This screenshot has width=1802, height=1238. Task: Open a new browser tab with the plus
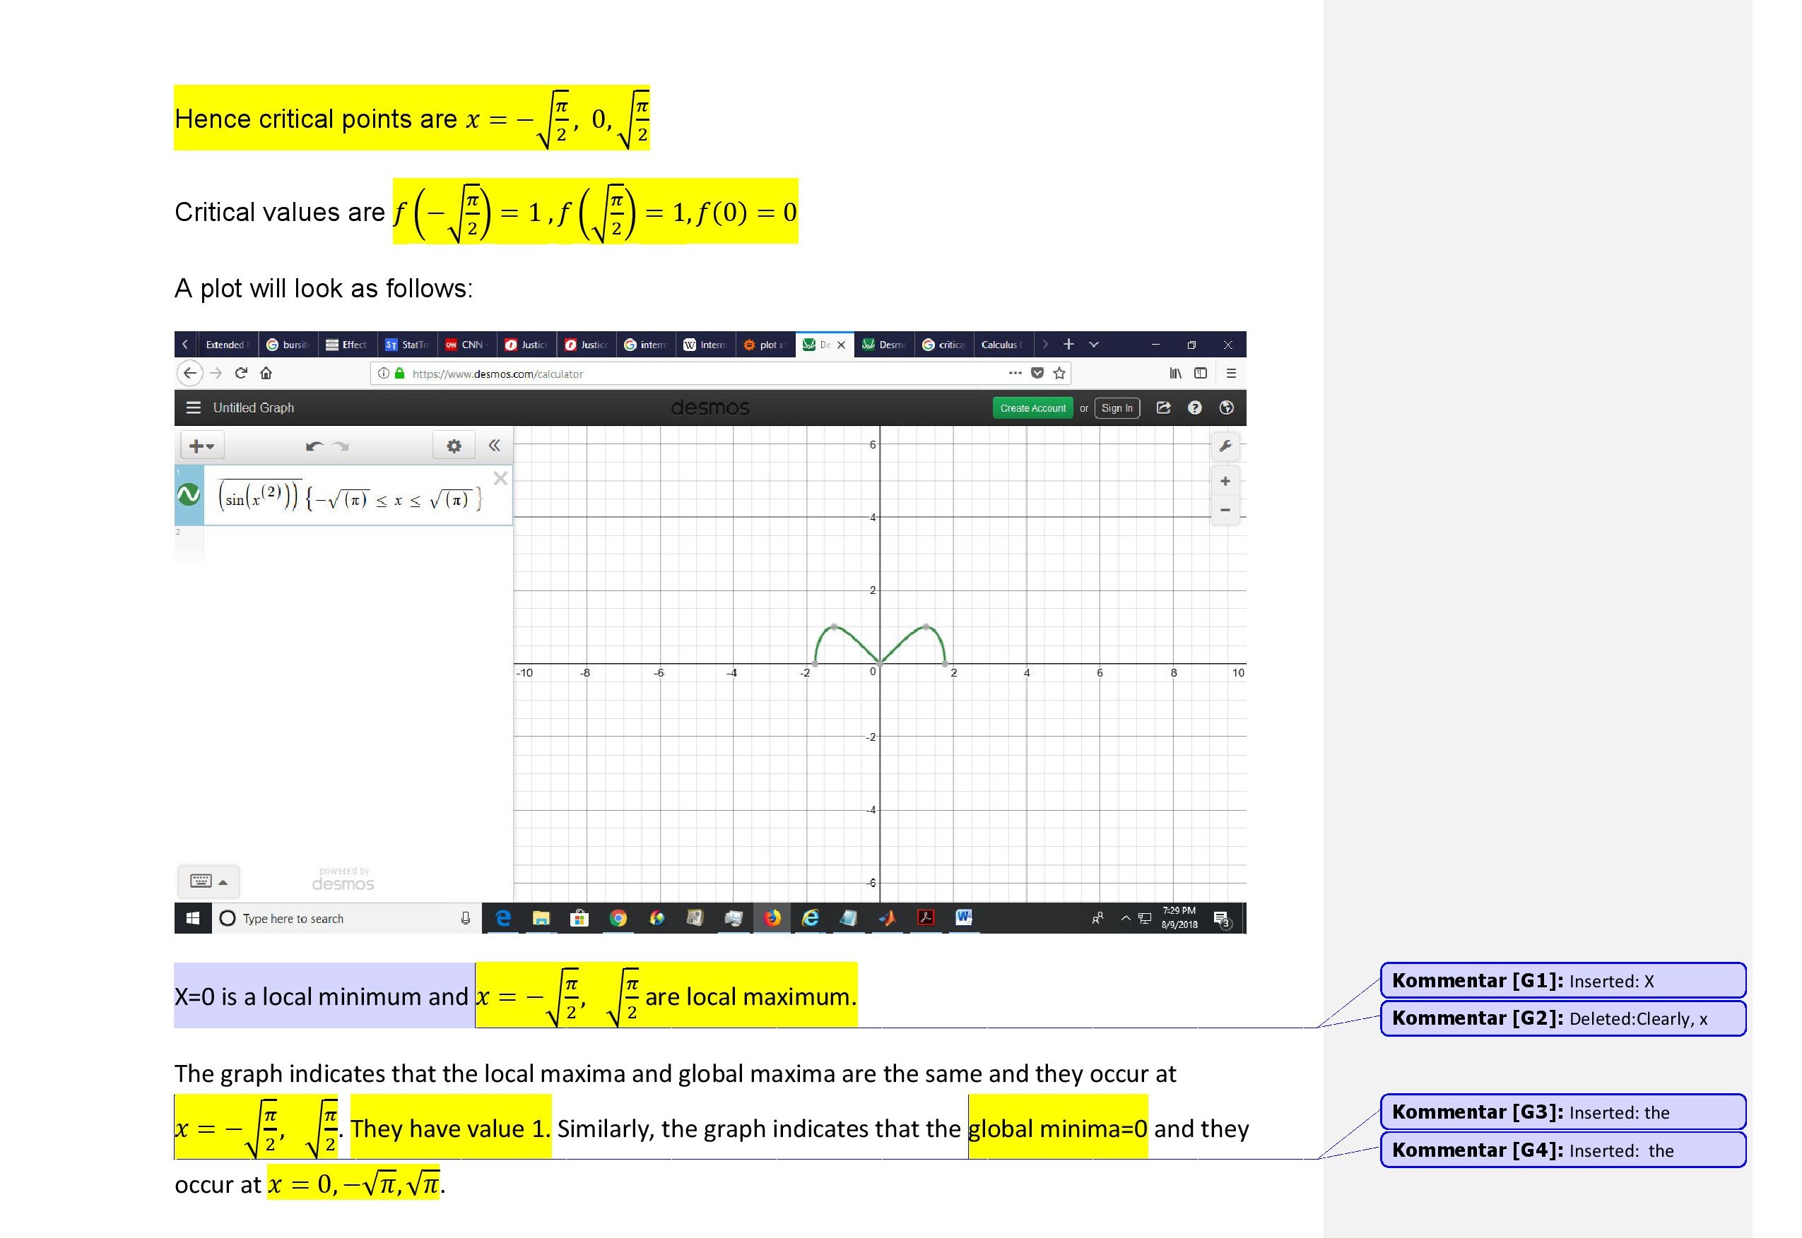[1068, 344]
